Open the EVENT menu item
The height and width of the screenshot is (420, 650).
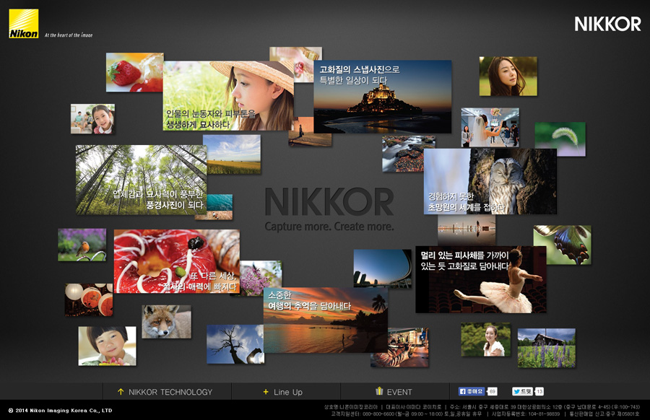[399, 392]
